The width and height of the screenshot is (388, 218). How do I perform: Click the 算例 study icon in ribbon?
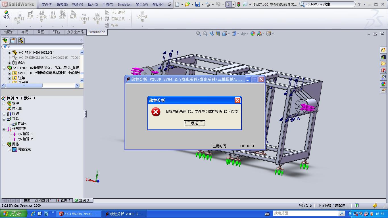coord(7,15)
